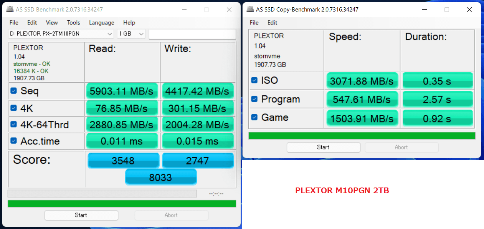Image resolution: width=484 pixels, height=229 pixels.
Task: Open the drive selection dropdown PLEXTOR PX-2TM10PGN
Action: click(x=61, y=34)
